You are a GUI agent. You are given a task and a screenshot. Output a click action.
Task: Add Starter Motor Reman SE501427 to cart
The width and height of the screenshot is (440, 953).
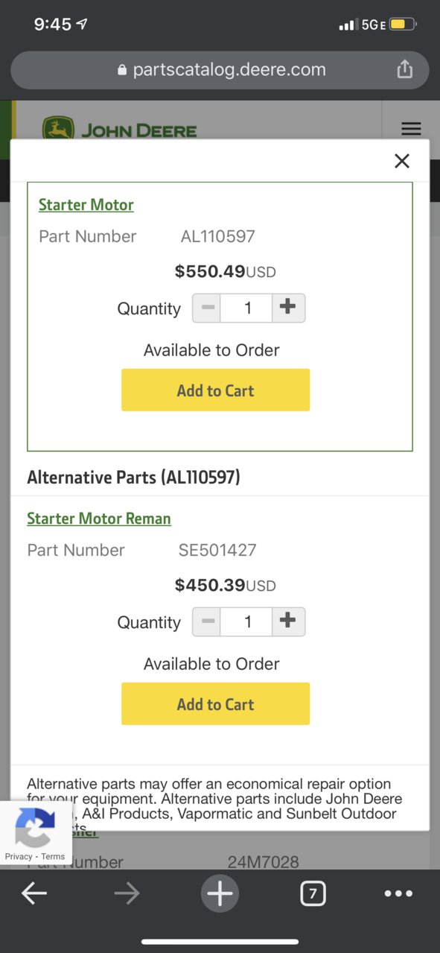215,703
